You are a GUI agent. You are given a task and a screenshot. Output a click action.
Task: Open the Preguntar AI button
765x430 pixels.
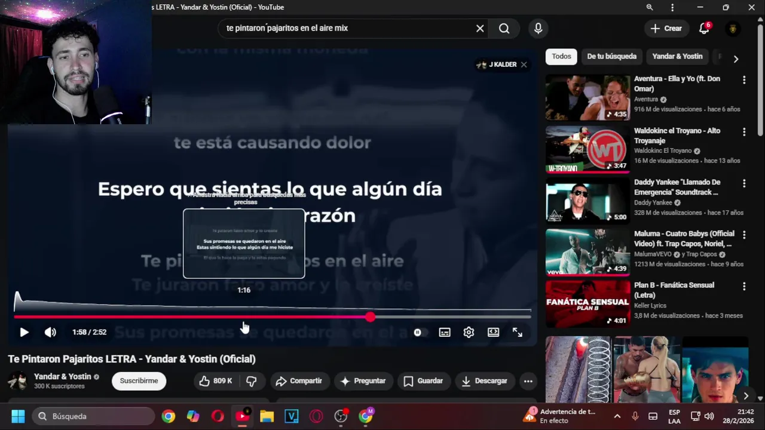pyautogui.click(x=363, y=381)
